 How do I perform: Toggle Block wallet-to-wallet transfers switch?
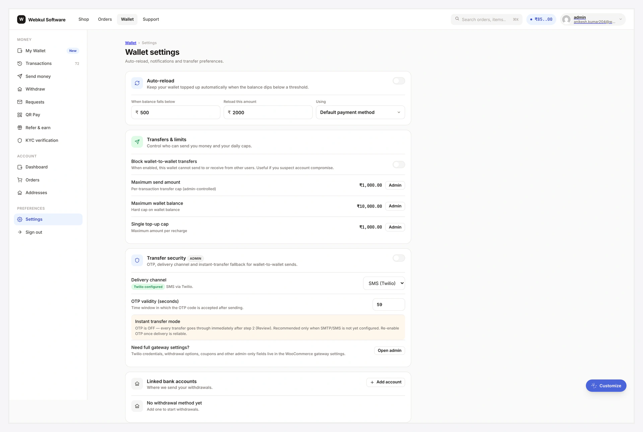click(x=399, y=165)
